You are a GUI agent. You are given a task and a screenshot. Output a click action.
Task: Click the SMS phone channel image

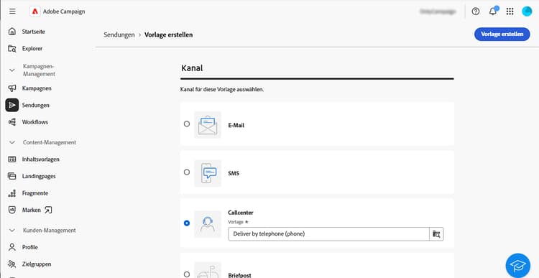tap(208, 173)
